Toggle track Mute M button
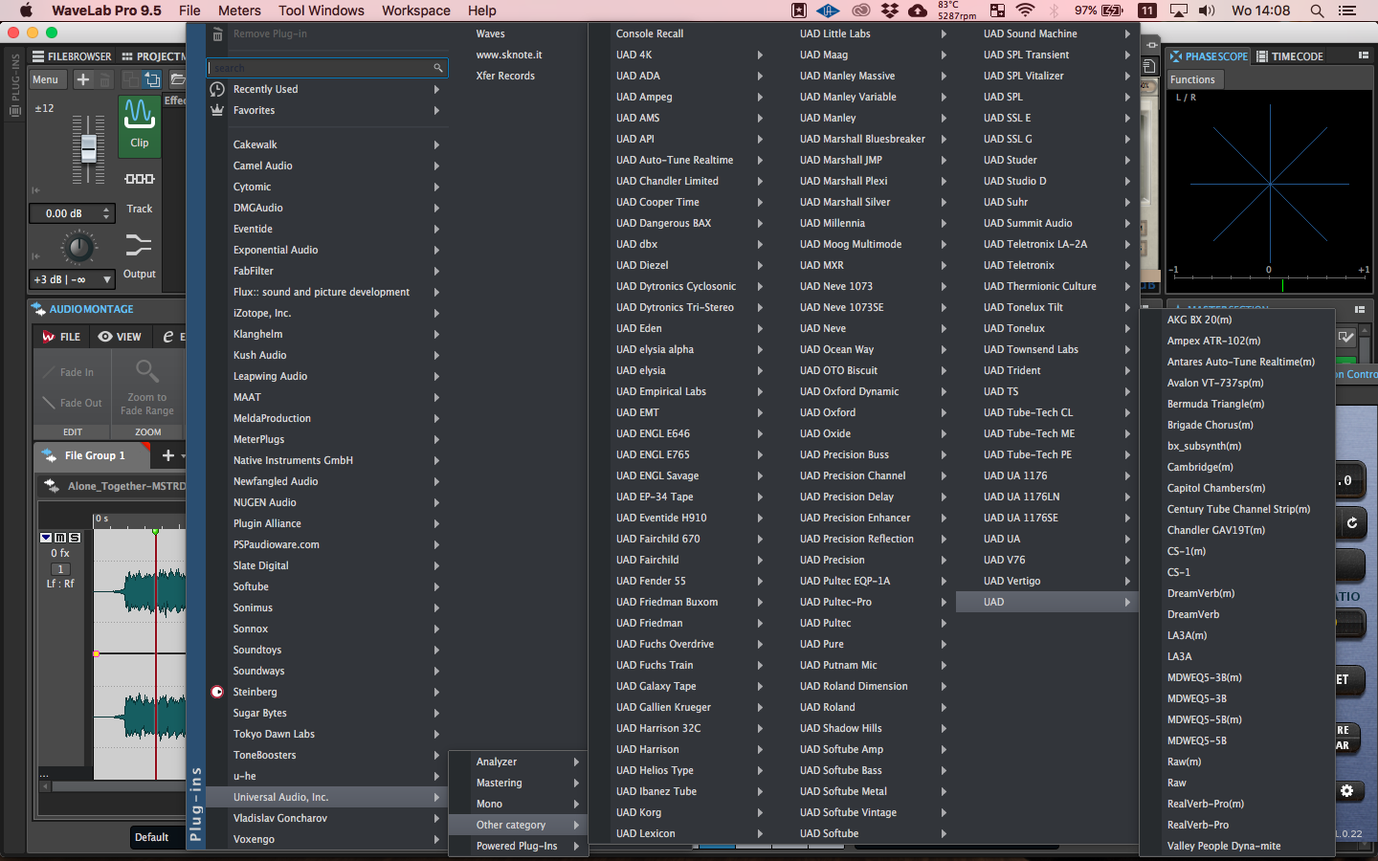 tap(61, 538)
